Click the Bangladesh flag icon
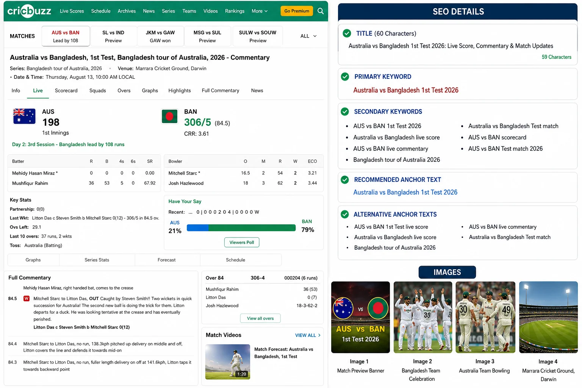 coord(169,116)
